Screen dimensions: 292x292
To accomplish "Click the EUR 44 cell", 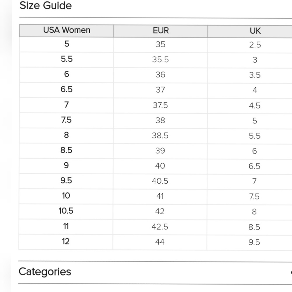I will click(160, 242).
